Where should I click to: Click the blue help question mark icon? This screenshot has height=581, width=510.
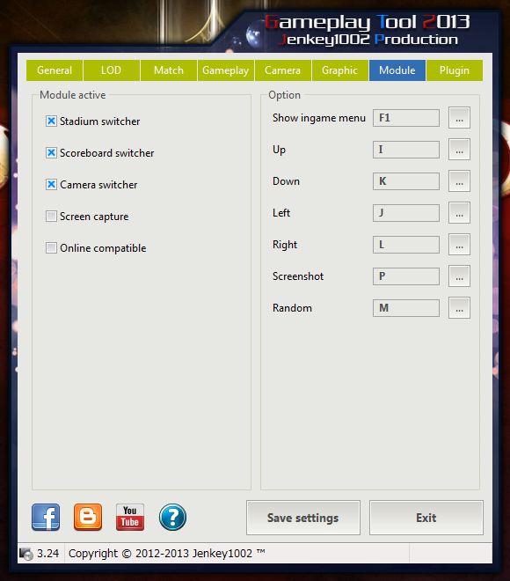click(172, 518)
